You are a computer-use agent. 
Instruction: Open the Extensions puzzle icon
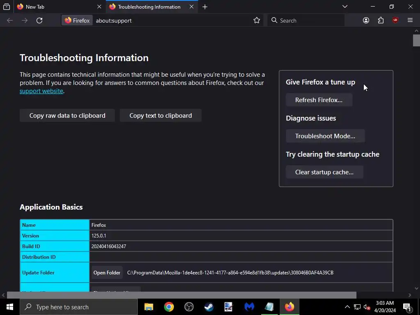(x=381, y=21)
